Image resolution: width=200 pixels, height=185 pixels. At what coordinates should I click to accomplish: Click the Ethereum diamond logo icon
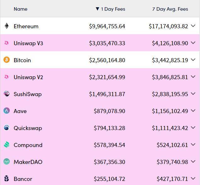[x=7, y=26]
